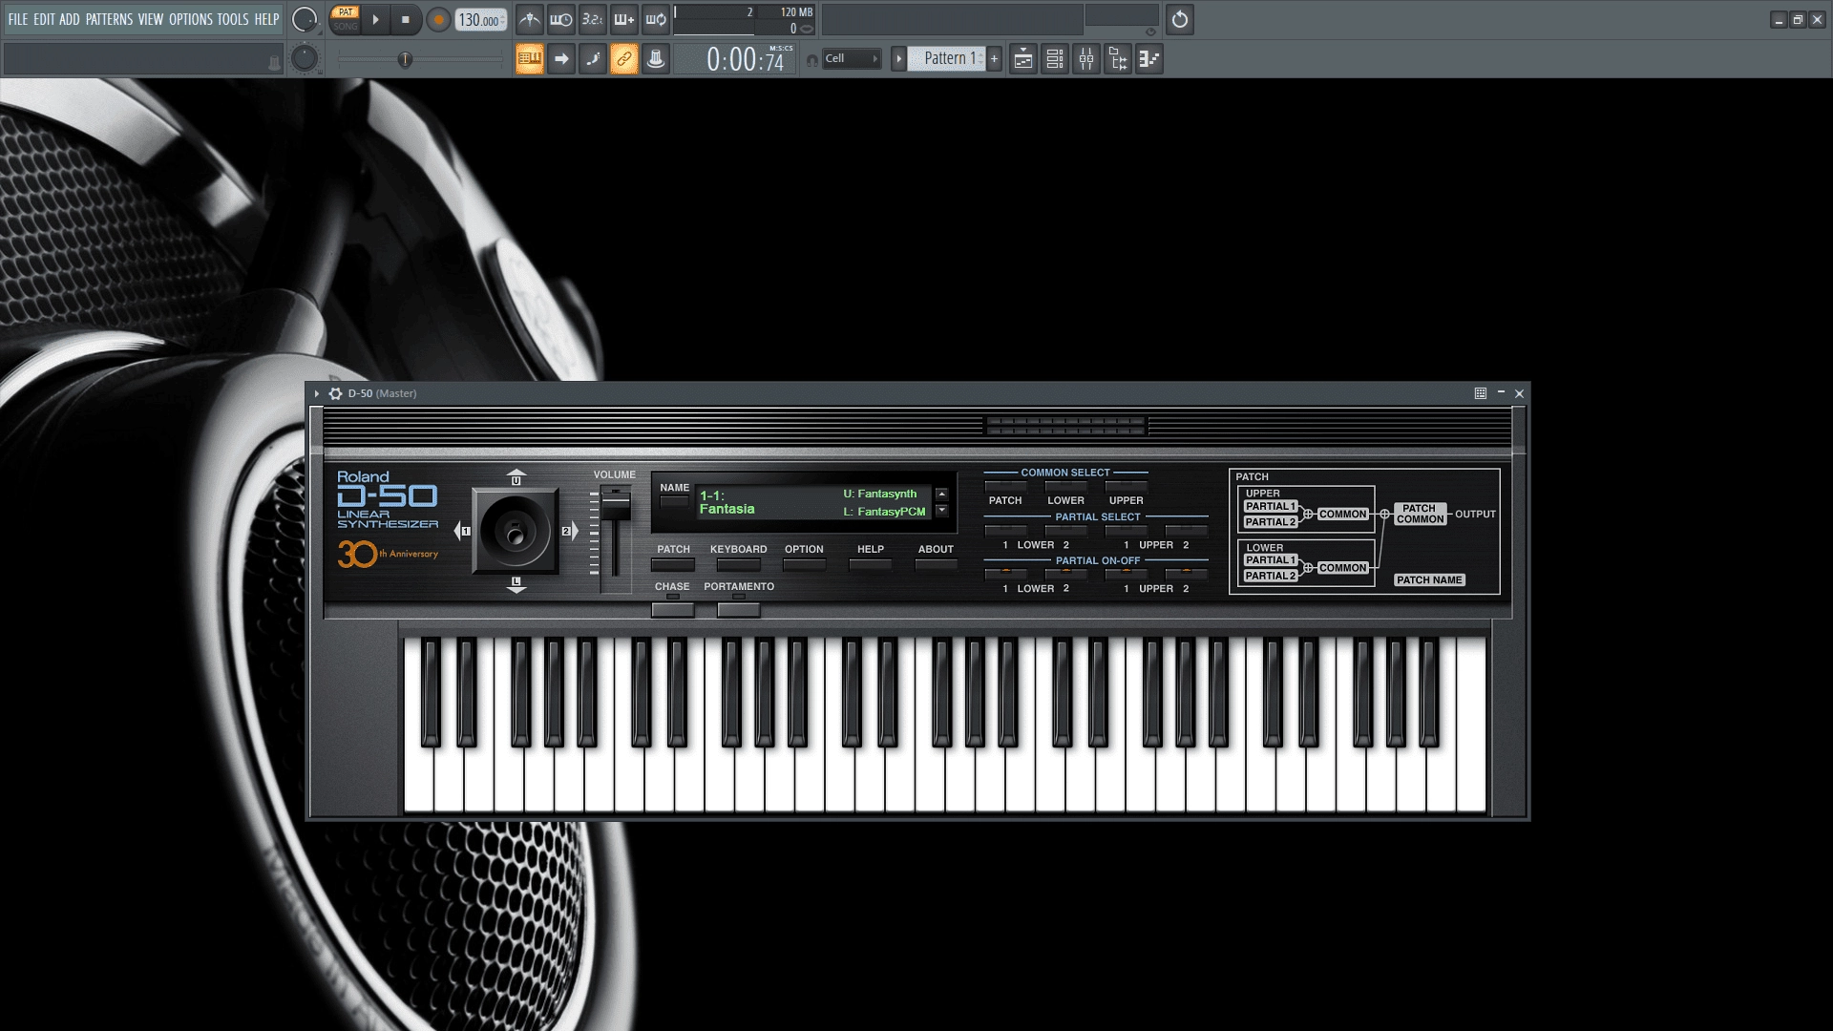Open the Channel rack icon
Image resolution: width=1833 pixels, height=1031 pixels.
pyautogui.click(x=1055, y=59)
